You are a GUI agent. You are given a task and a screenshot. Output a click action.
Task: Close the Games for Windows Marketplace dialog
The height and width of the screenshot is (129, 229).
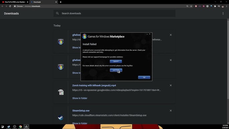(x=150, y=34)
